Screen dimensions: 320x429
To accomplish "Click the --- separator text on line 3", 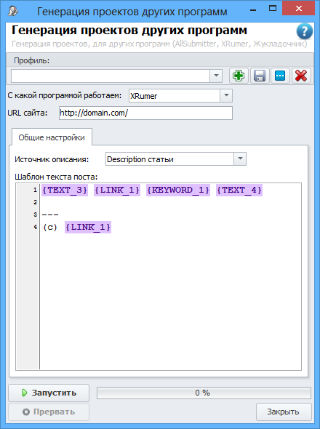I will click(x=50, y=214).
